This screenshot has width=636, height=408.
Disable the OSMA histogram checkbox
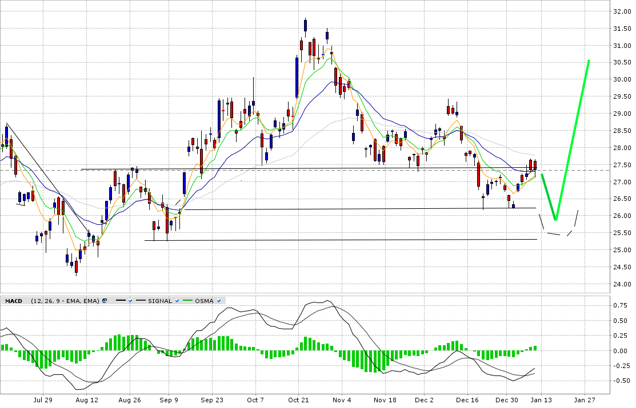(x=219, y=301)
